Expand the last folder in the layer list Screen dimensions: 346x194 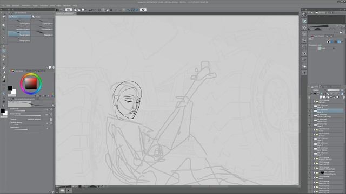(x=314, y=192)
